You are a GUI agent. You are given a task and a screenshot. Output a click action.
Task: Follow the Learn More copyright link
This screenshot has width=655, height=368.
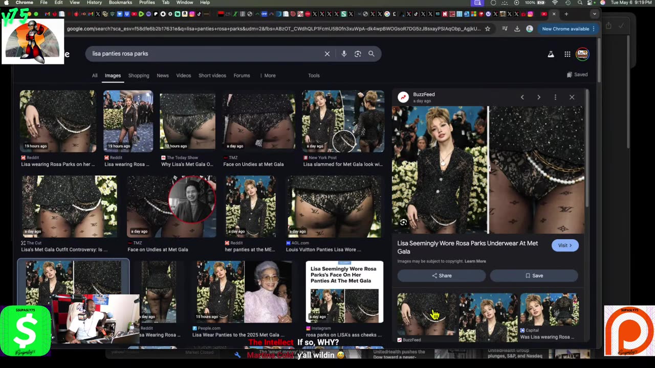[475, 261]
